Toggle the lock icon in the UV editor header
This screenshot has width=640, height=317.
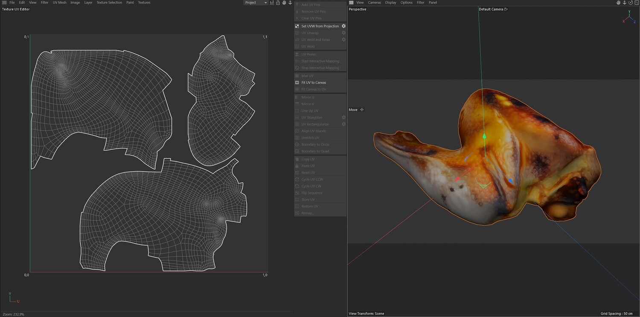(x=278, y=3)
